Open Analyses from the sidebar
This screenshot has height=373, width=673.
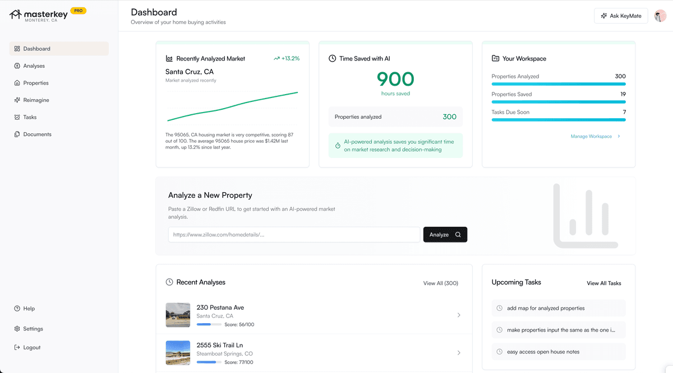[x=17, y=66]
